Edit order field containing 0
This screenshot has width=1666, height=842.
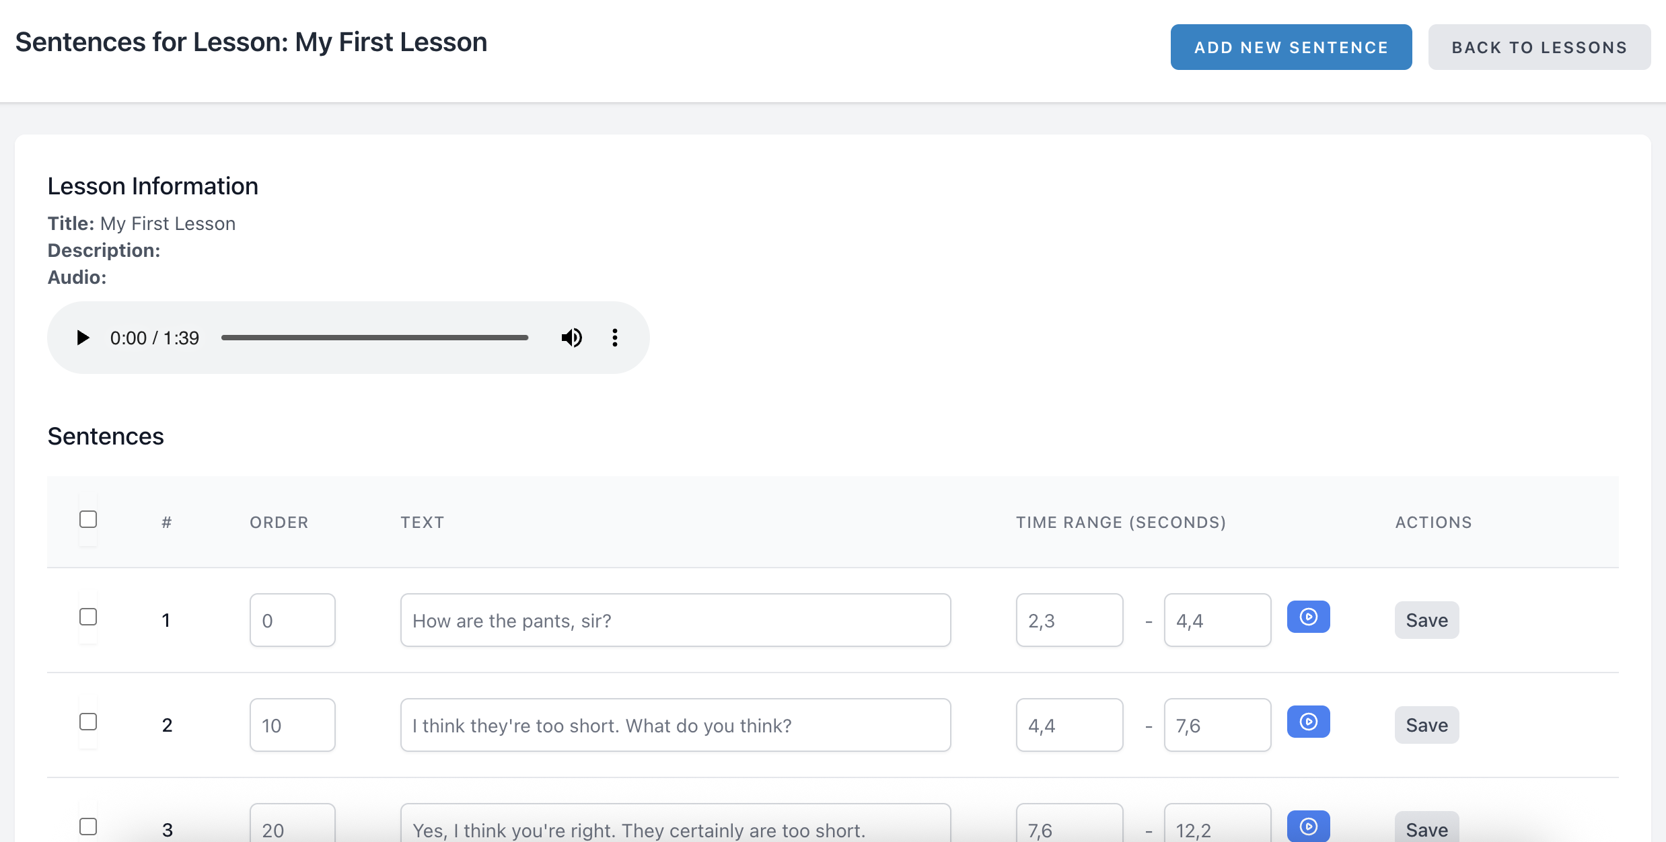click(292, 620)
